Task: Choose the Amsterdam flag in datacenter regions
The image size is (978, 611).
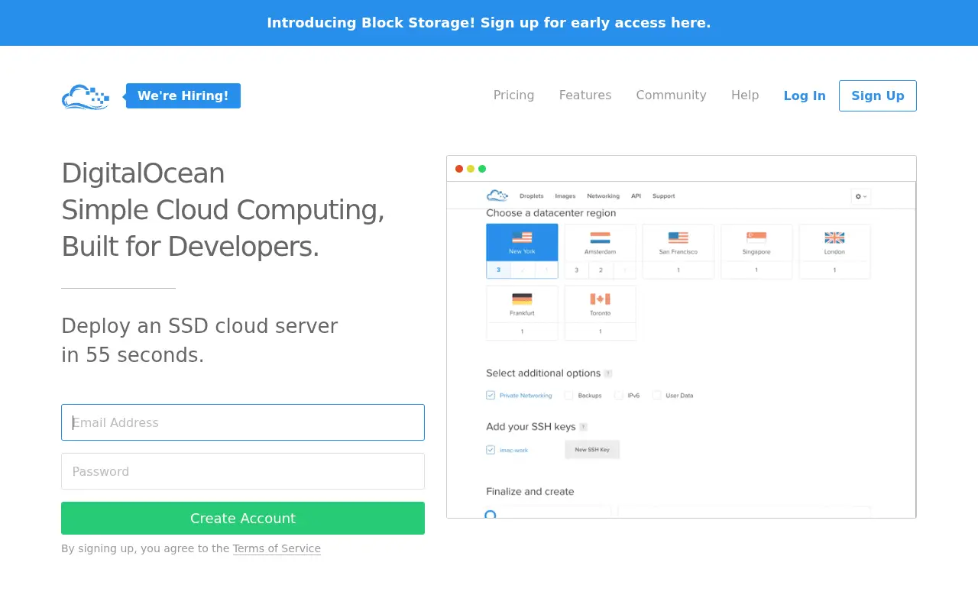Action: pyautogui.click(x=601, y=238)
